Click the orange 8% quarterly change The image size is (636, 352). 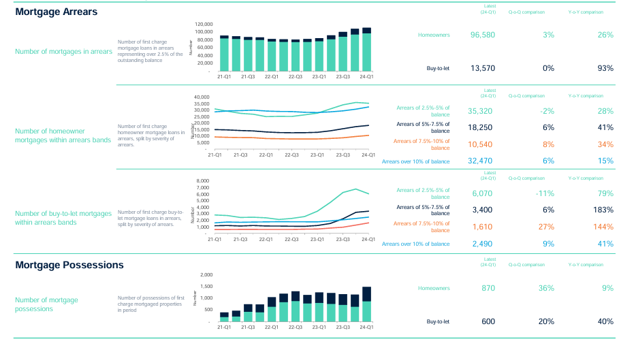pos(548,144)
